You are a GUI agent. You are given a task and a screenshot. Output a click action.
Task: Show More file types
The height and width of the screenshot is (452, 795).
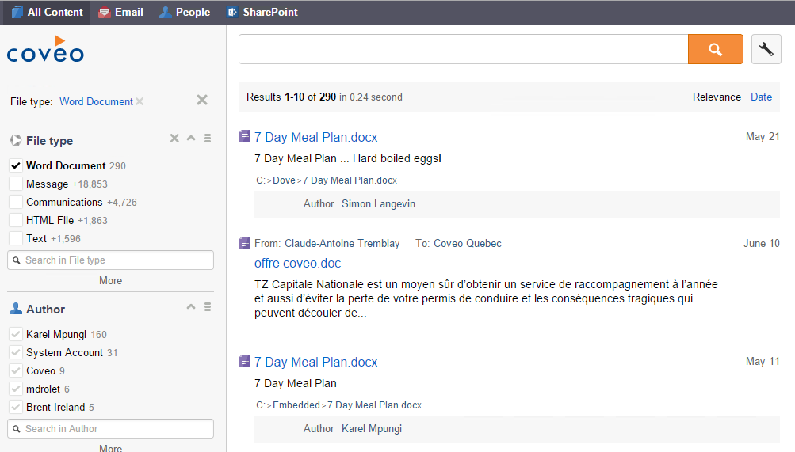(x=110, y=280)
